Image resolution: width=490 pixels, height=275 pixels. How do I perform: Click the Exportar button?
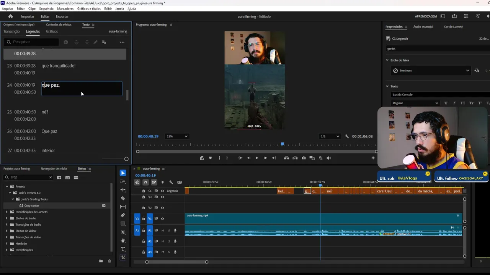[62, 16]
